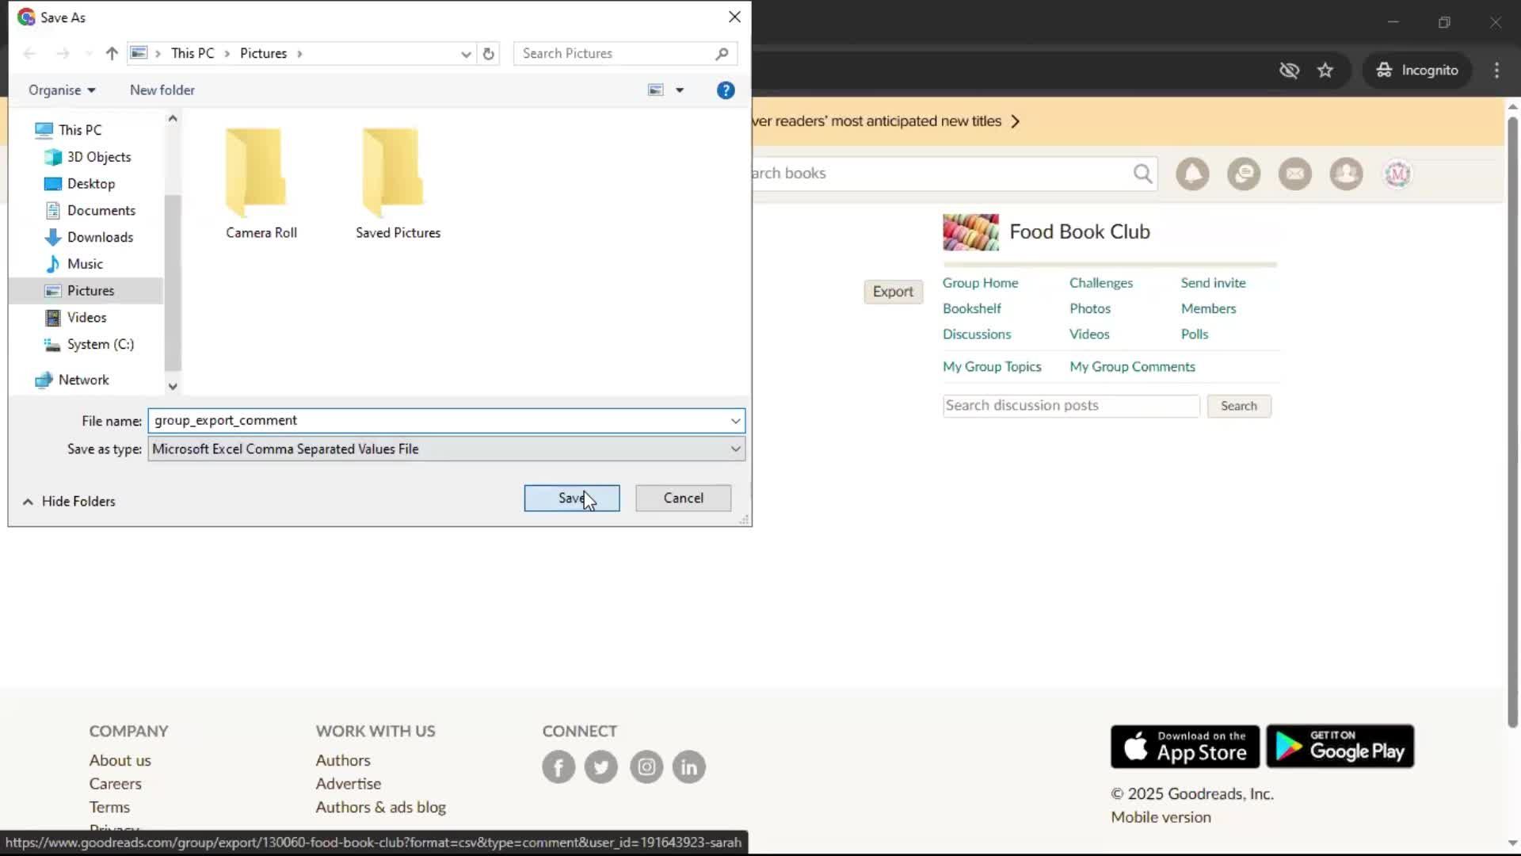Open the Save as type dropdown

pyautogui.click(x=447, y=449)
